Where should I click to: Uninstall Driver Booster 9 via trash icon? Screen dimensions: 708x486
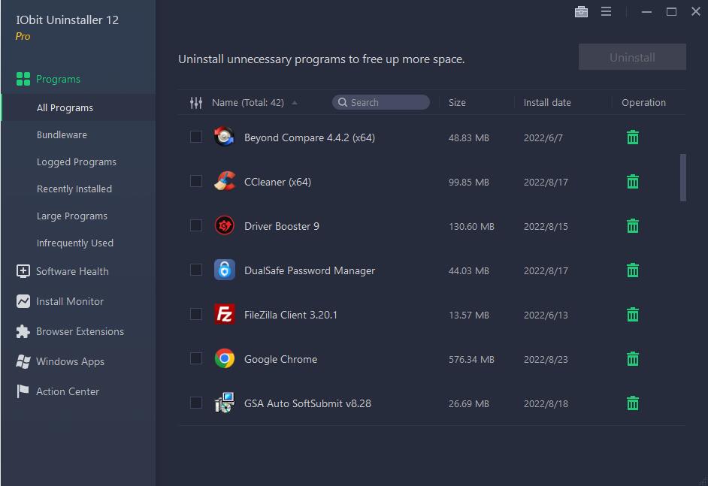(633, 226)
